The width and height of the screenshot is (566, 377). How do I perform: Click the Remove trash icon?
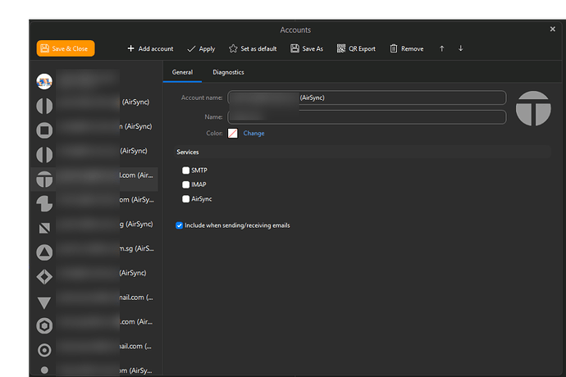394,48
